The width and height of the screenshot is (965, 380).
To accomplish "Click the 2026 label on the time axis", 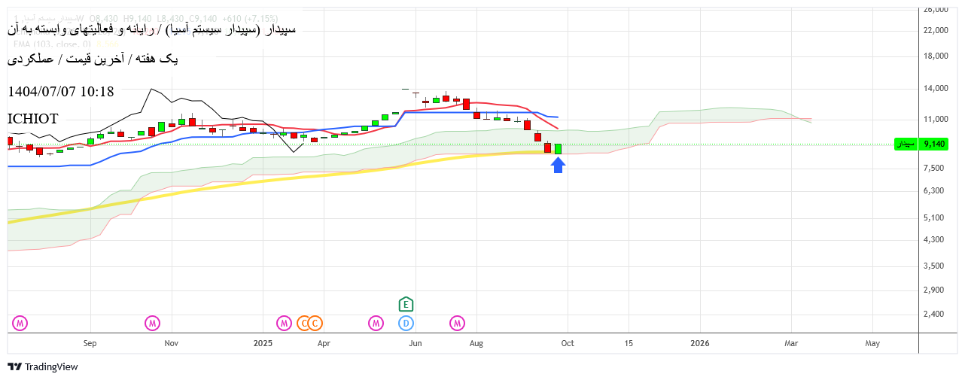I will pos(700,343).
